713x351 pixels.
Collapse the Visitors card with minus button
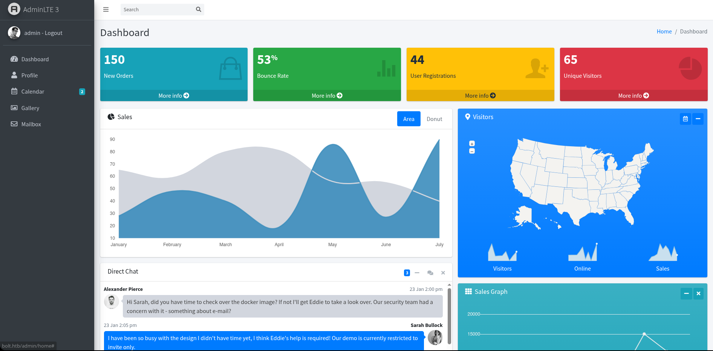pyautogui.click(x=698, y=119)
